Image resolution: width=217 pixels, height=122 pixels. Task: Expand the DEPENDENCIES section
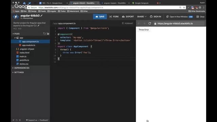pos(21,68)
